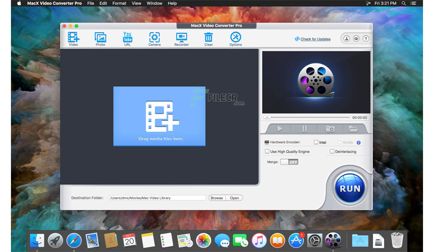Switch the Merge toggle on

tap(289, 162)
